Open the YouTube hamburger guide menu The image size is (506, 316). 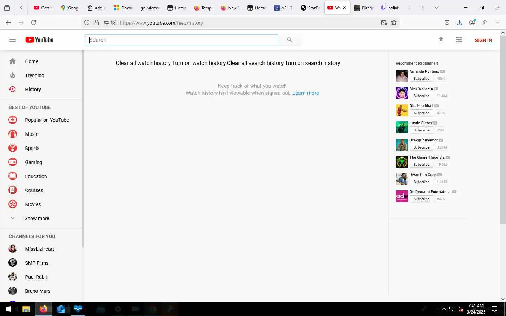[13, 40]
